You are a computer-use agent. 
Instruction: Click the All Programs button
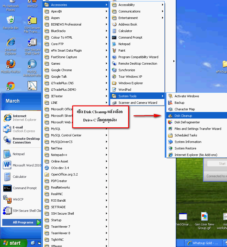click(x=22, y=222)
